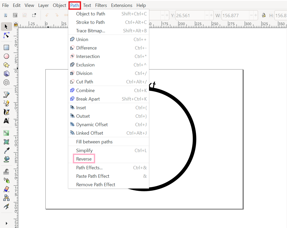Select the Measure tool

[6, 207]
